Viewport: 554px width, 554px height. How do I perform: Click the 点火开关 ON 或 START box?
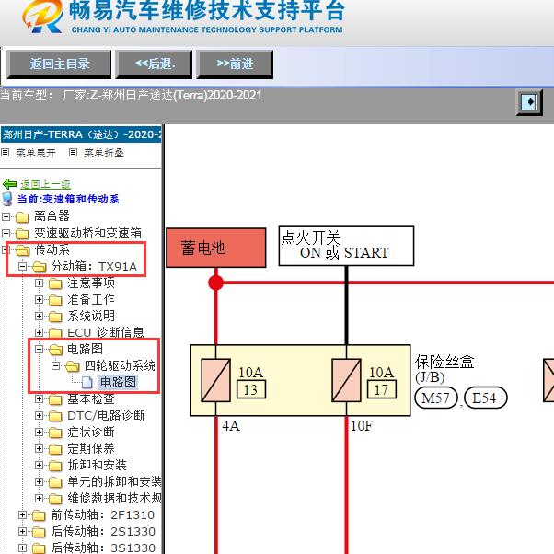pyautogui.click(x=346, y=246)
